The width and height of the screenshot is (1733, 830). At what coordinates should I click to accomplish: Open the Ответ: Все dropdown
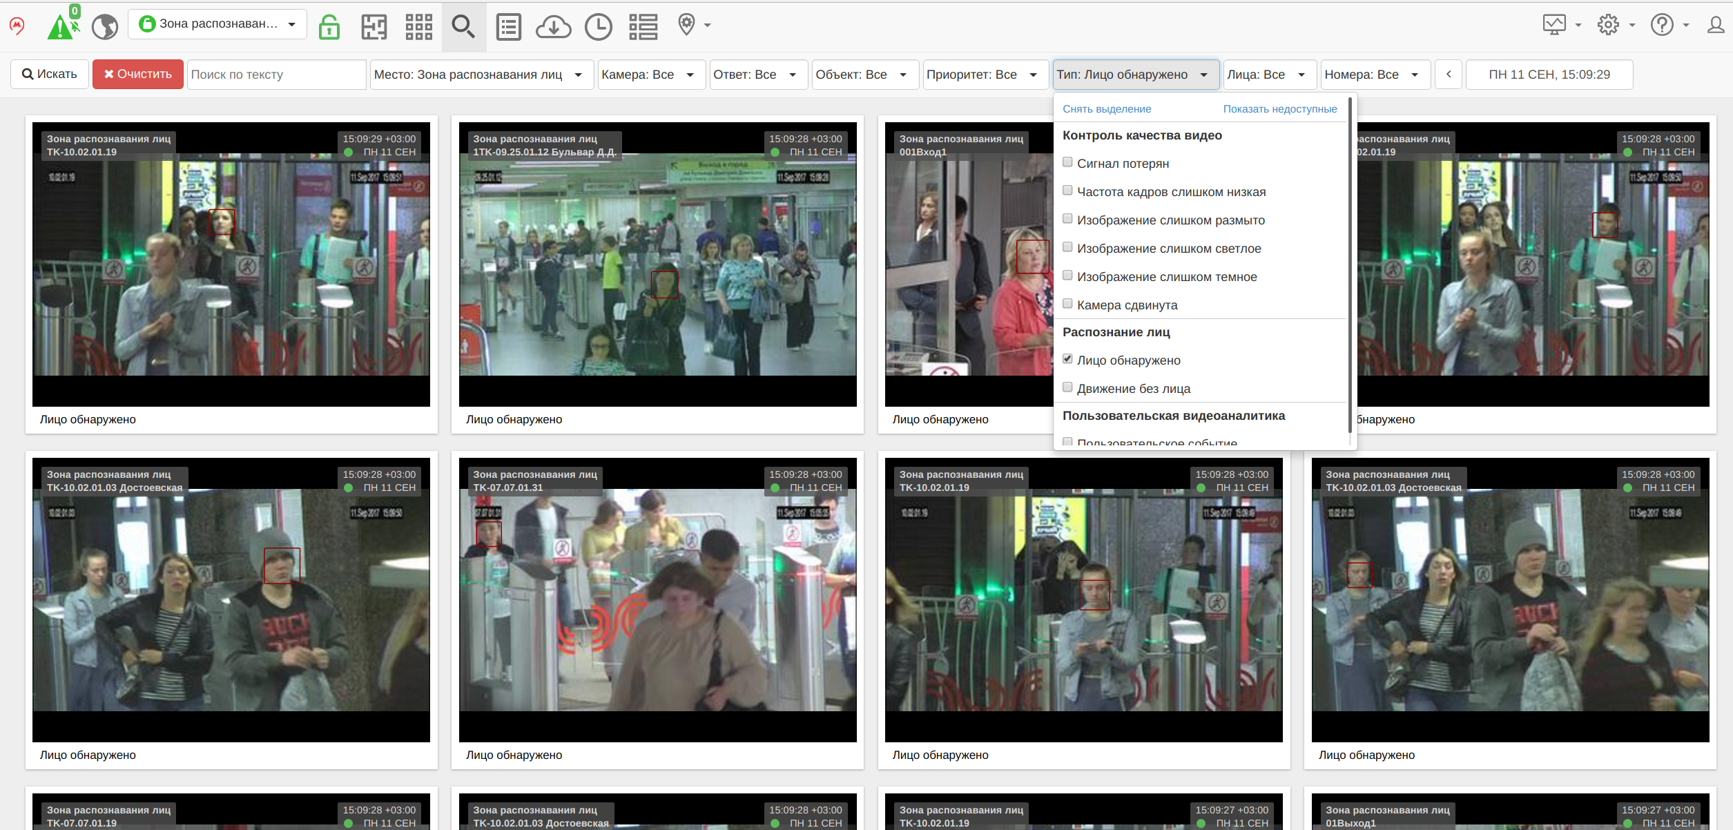[757, 74]
